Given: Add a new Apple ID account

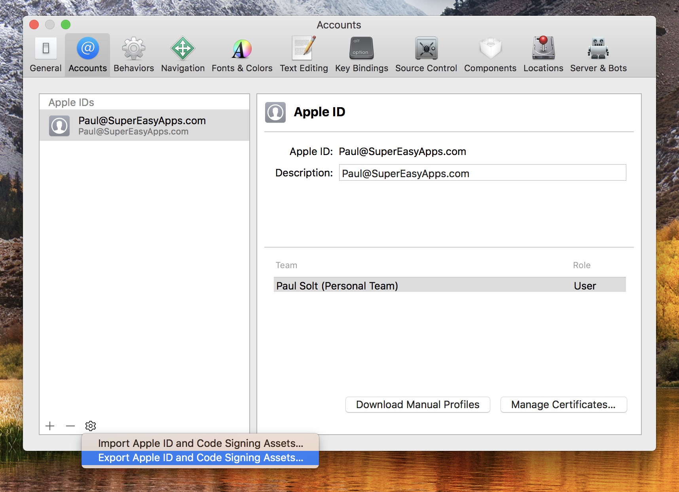Looking at the screenshot, I should point(50,426).
